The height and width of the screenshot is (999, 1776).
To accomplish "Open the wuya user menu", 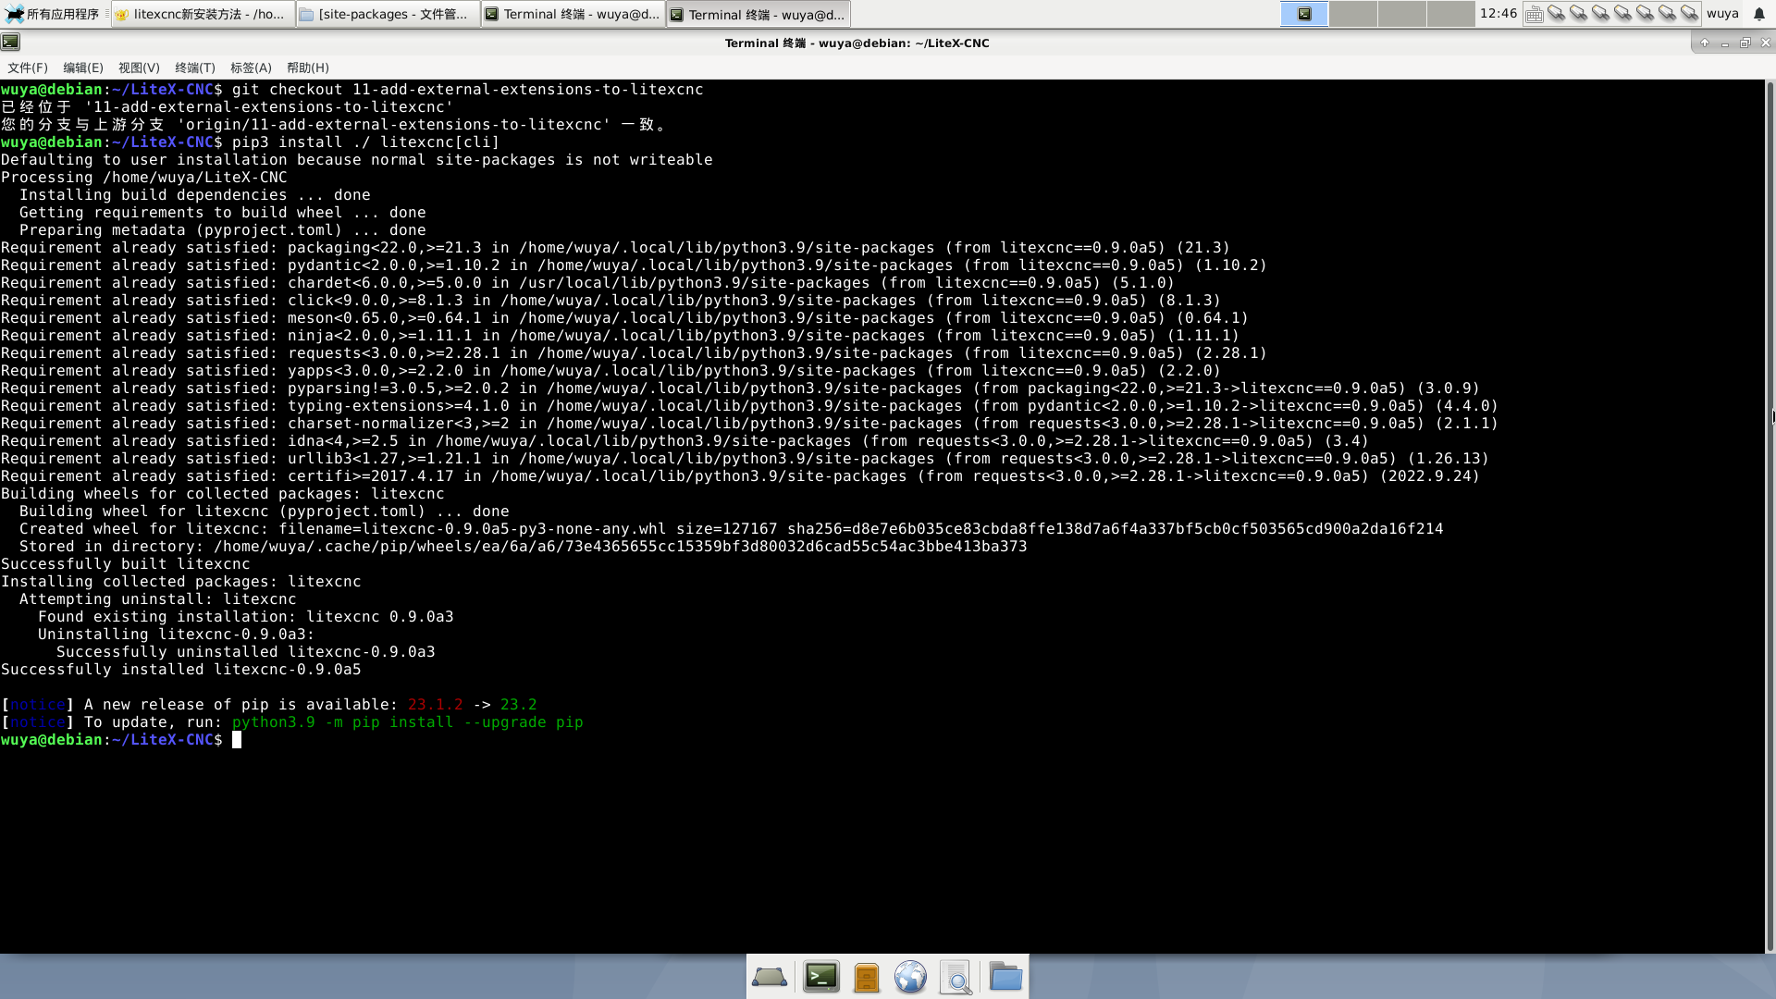I will pos(1722,14).
